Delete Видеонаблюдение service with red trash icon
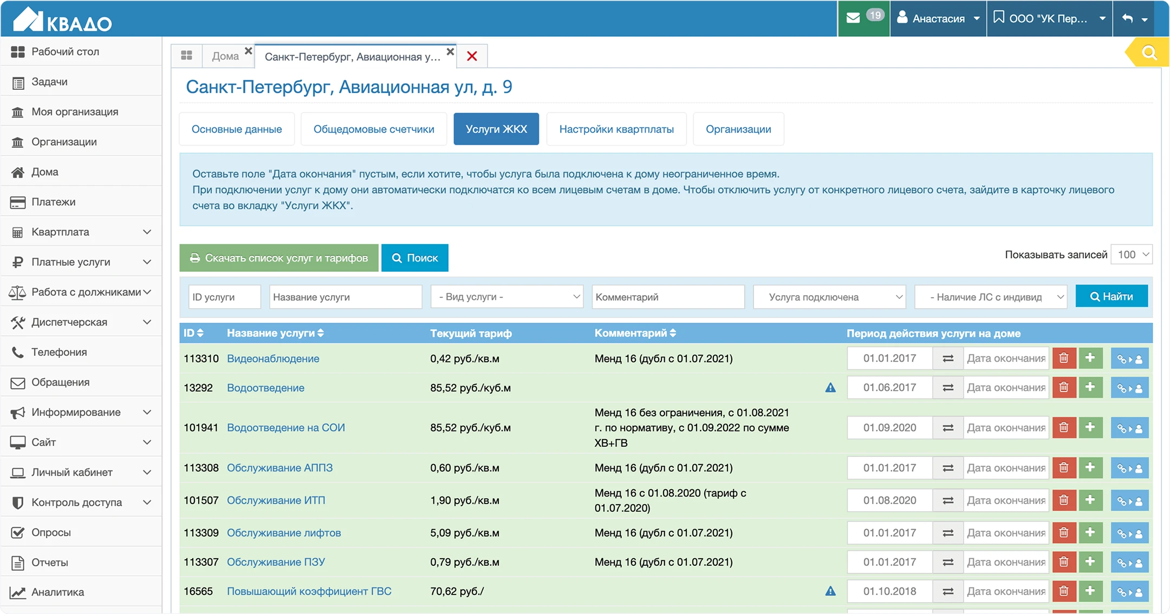The image size is (1170, 614). pos(1064,358)
